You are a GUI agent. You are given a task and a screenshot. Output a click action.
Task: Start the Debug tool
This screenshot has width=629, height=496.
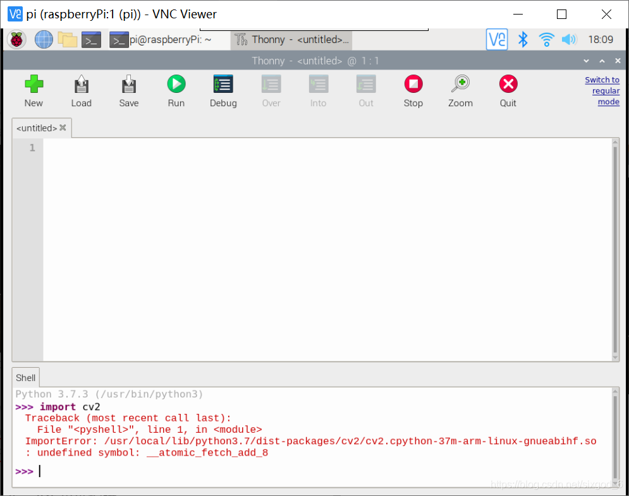click(223, 90)
